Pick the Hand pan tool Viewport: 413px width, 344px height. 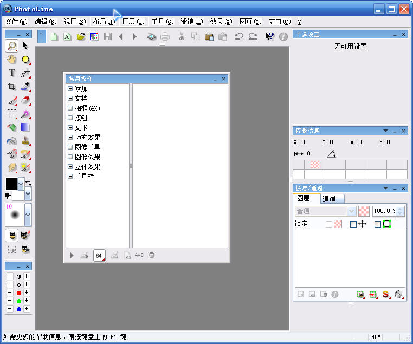coord(11,60)
